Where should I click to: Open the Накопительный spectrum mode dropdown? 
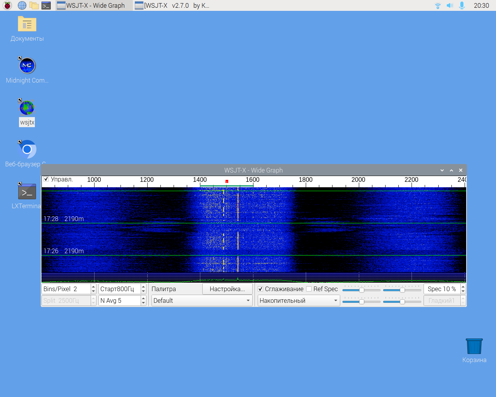pyautogui.click(x=298, y=300)
